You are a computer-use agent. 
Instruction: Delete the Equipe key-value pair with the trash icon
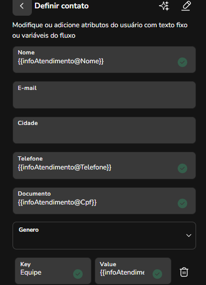point(184,272)
